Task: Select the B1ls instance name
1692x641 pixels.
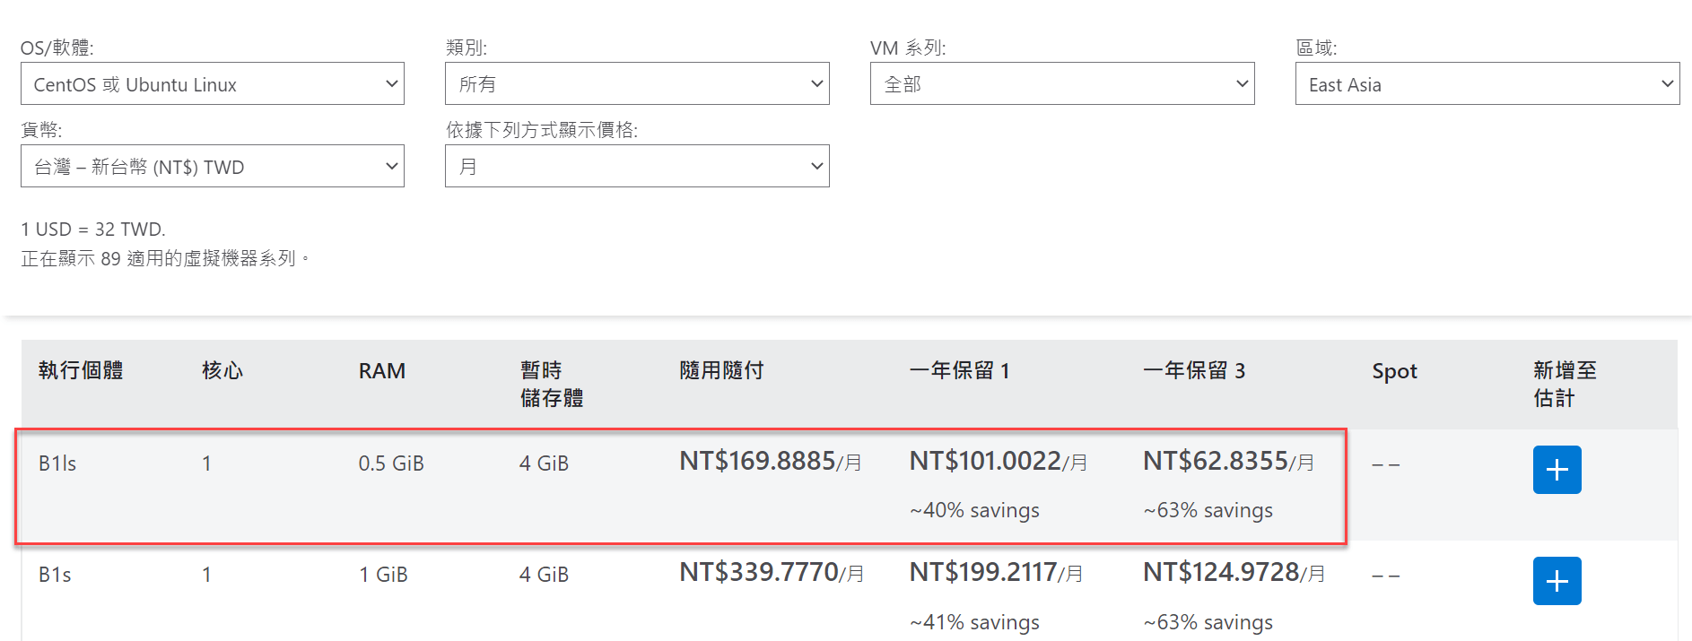Action: (57, 463)
